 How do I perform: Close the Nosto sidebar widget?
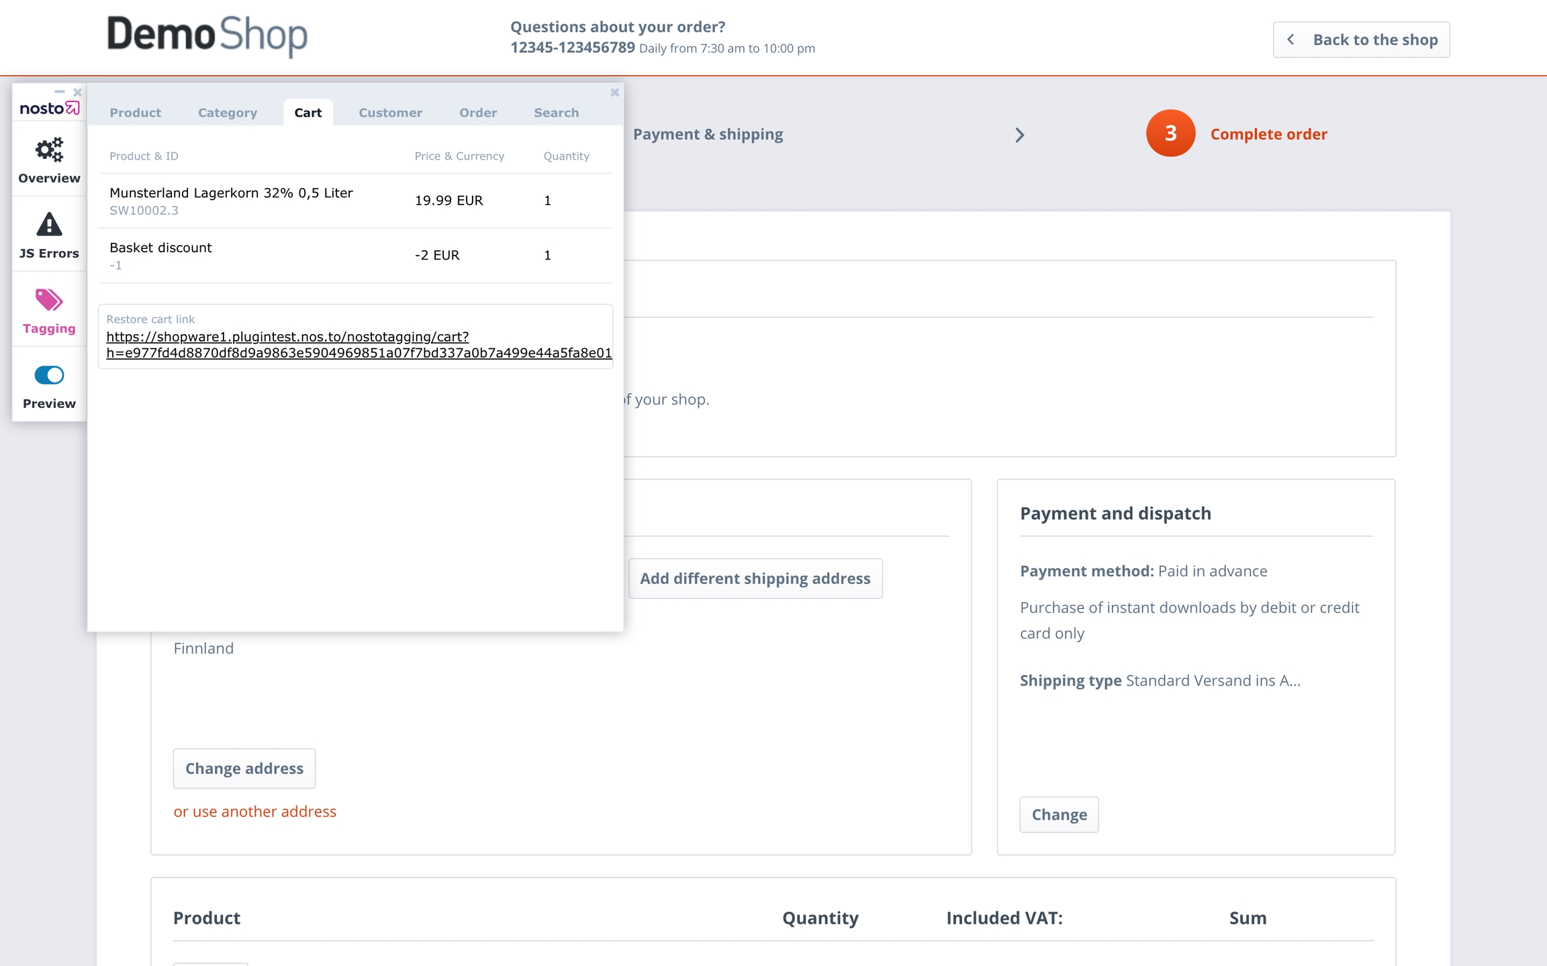pos(77,93)
